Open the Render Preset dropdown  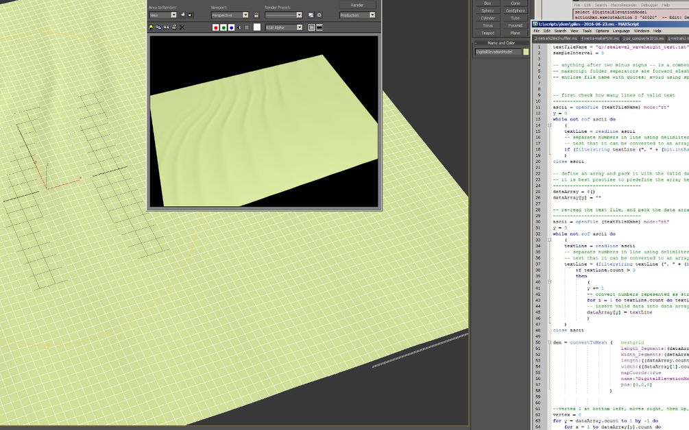(x=283, y=15)
